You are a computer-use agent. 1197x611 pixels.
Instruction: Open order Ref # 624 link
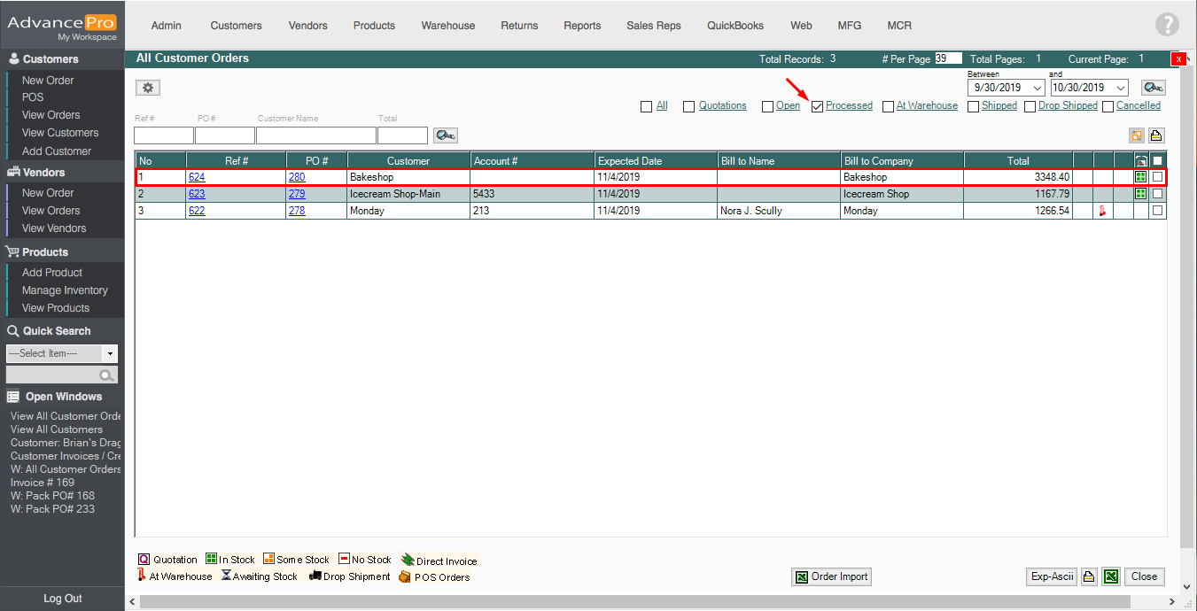[197, 177]
